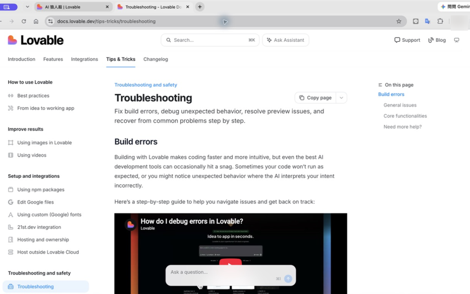470x294 pixels.
Task: Open the translate icon in toolbar
Action: click(x=428, y=21)
